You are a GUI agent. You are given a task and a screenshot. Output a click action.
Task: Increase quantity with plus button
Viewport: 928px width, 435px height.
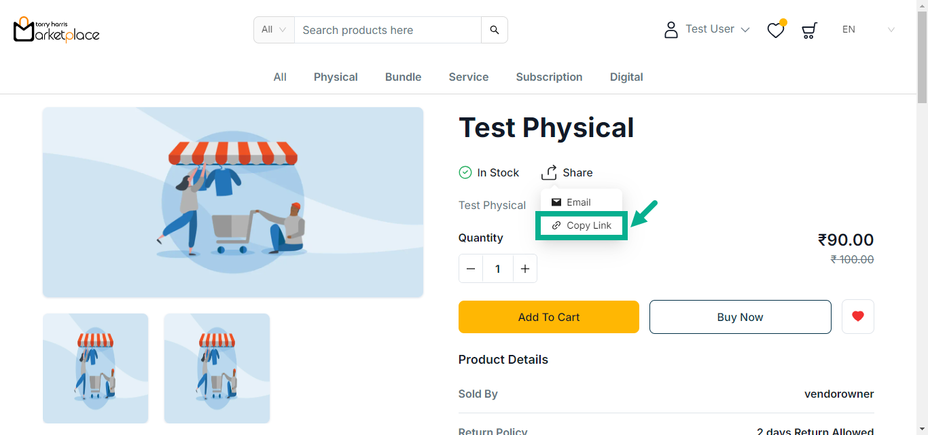524,269
